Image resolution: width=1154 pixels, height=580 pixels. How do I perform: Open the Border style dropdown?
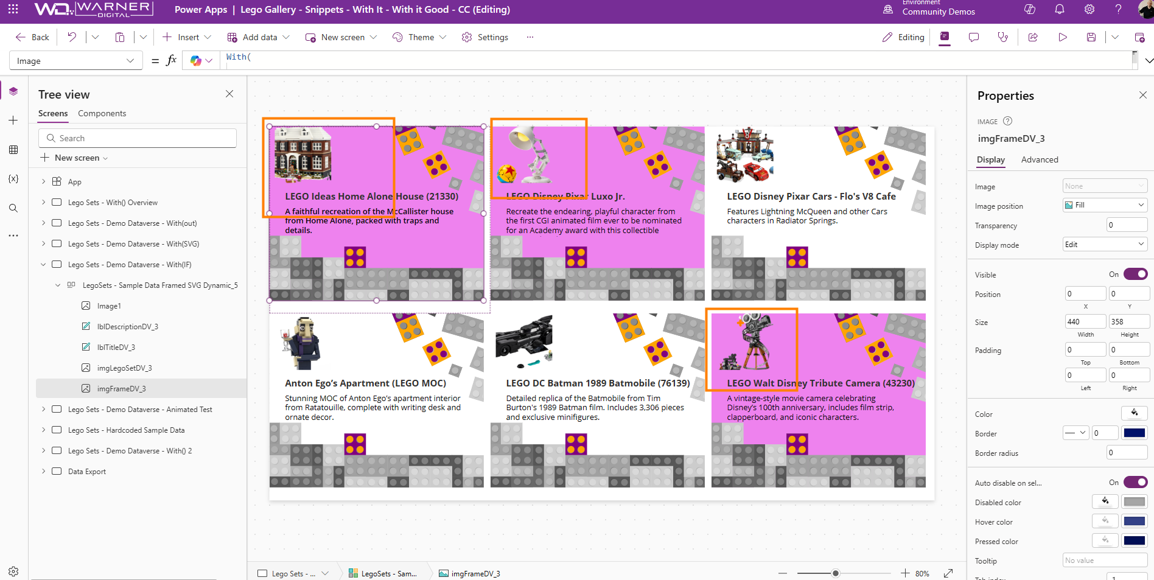tap(1075, 433)
